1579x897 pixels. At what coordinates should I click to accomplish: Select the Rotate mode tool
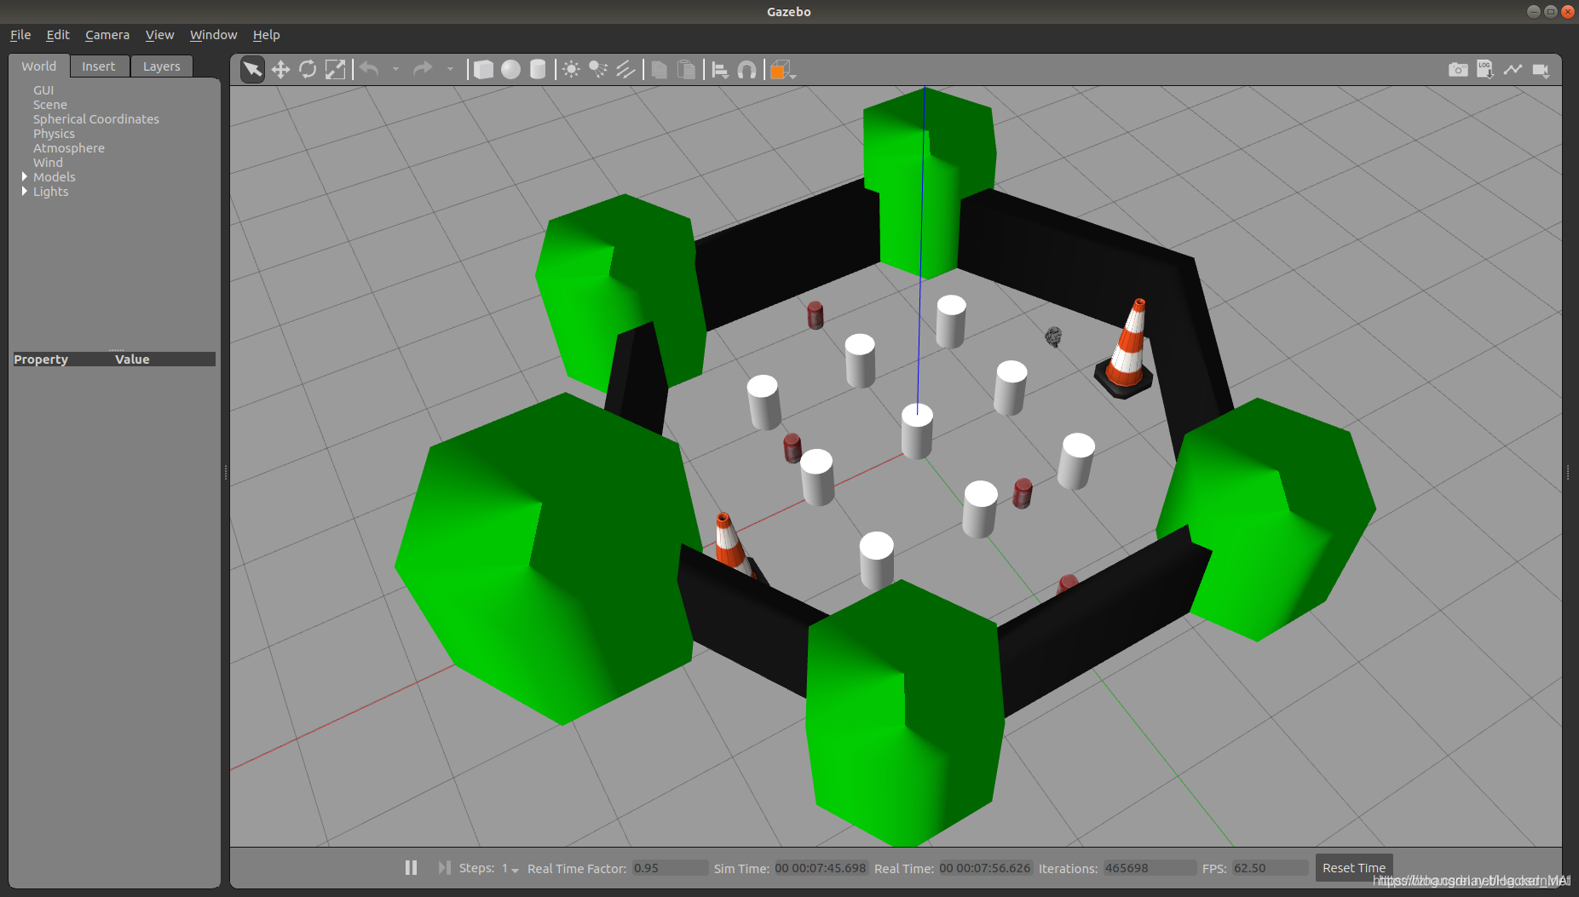click(x=308, y=69)
